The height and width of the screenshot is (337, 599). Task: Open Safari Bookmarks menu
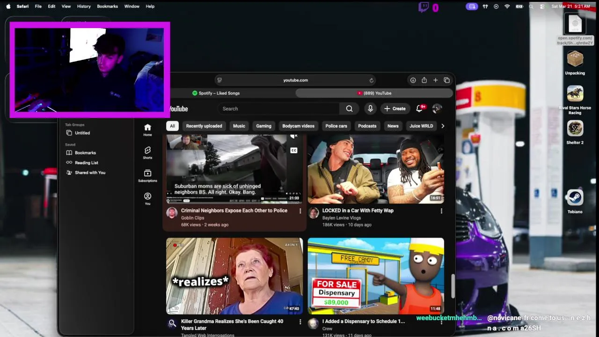pyautogui.click(x=107, y=7)
